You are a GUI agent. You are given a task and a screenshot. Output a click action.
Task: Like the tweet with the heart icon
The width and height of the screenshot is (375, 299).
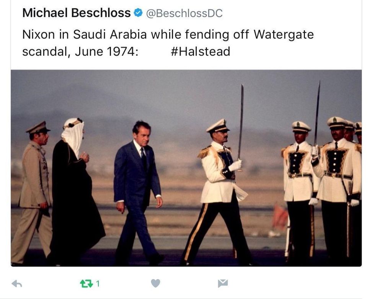155,284
